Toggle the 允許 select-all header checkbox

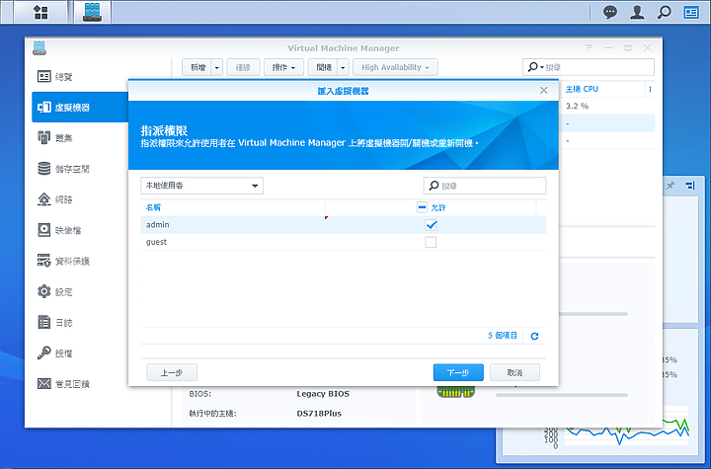coord(422,207)
